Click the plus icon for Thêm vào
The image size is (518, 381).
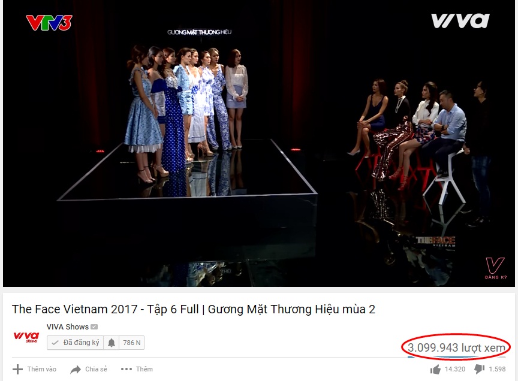point(17,369)
